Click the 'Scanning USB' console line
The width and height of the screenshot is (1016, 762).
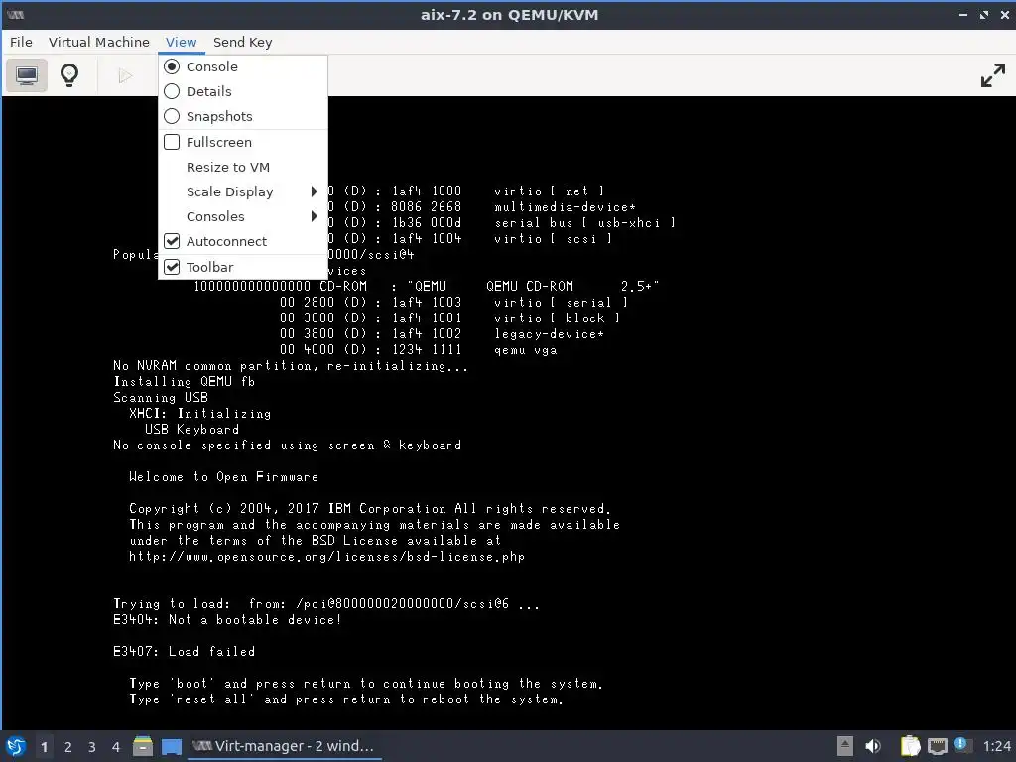[161, 397]
